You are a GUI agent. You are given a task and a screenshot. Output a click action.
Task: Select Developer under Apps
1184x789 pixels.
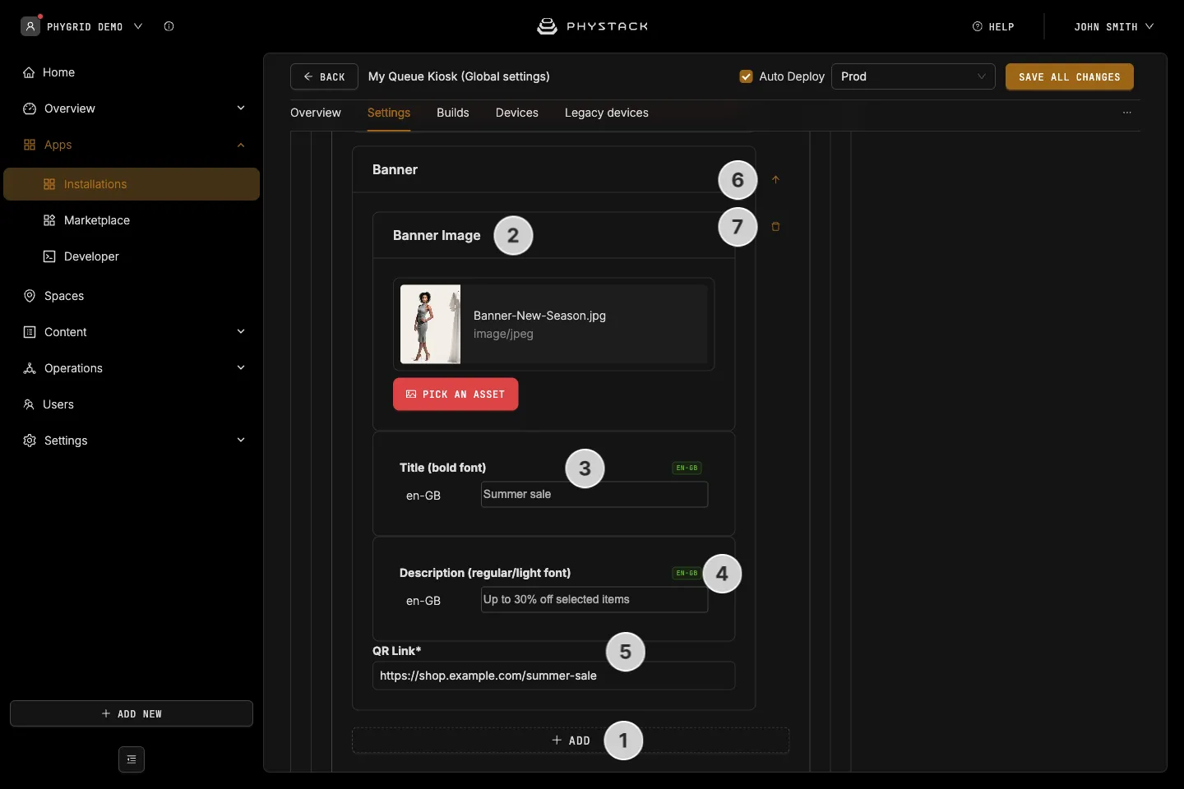(x=132, y=256)
